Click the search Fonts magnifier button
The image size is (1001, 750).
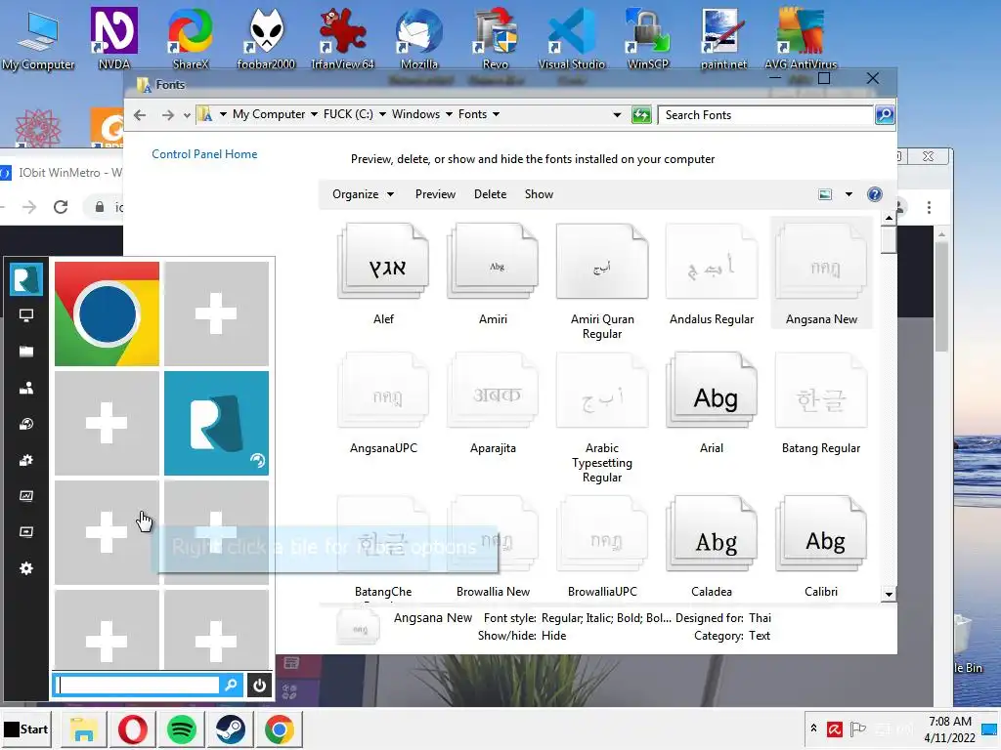click(x=884, y=115)
